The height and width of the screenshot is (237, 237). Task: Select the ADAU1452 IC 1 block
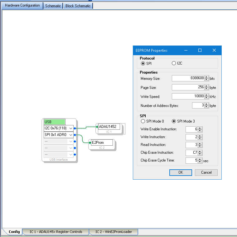click(109, 128)
